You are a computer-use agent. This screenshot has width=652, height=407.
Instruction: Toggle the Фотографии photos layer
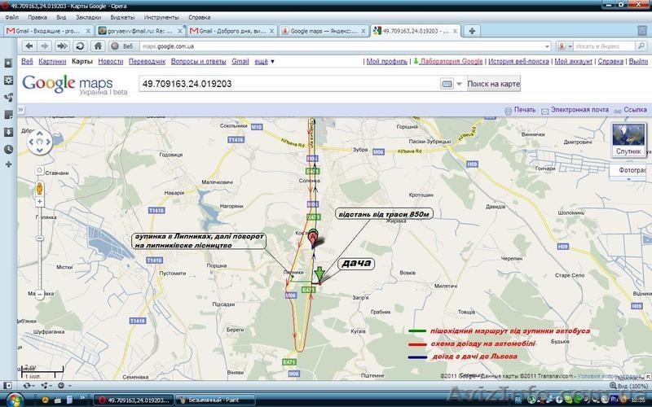630,170
